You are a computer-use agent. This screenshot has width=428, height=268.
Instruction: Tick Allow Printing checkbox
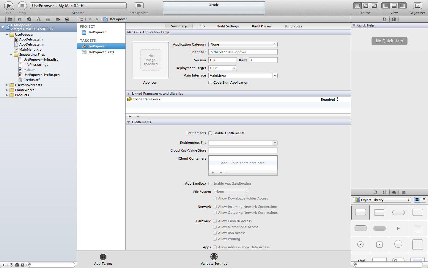[215, 239]
